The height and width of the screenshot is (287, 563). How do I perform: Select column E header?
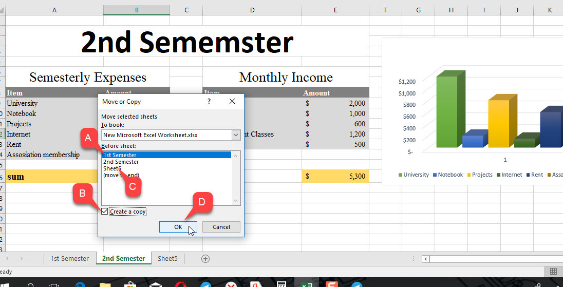pyautogui.click(x=335, y=10)
